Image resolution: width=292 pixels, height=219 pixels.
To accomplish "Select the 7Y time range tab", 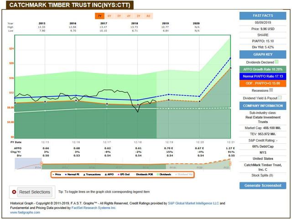I will 99,16.
